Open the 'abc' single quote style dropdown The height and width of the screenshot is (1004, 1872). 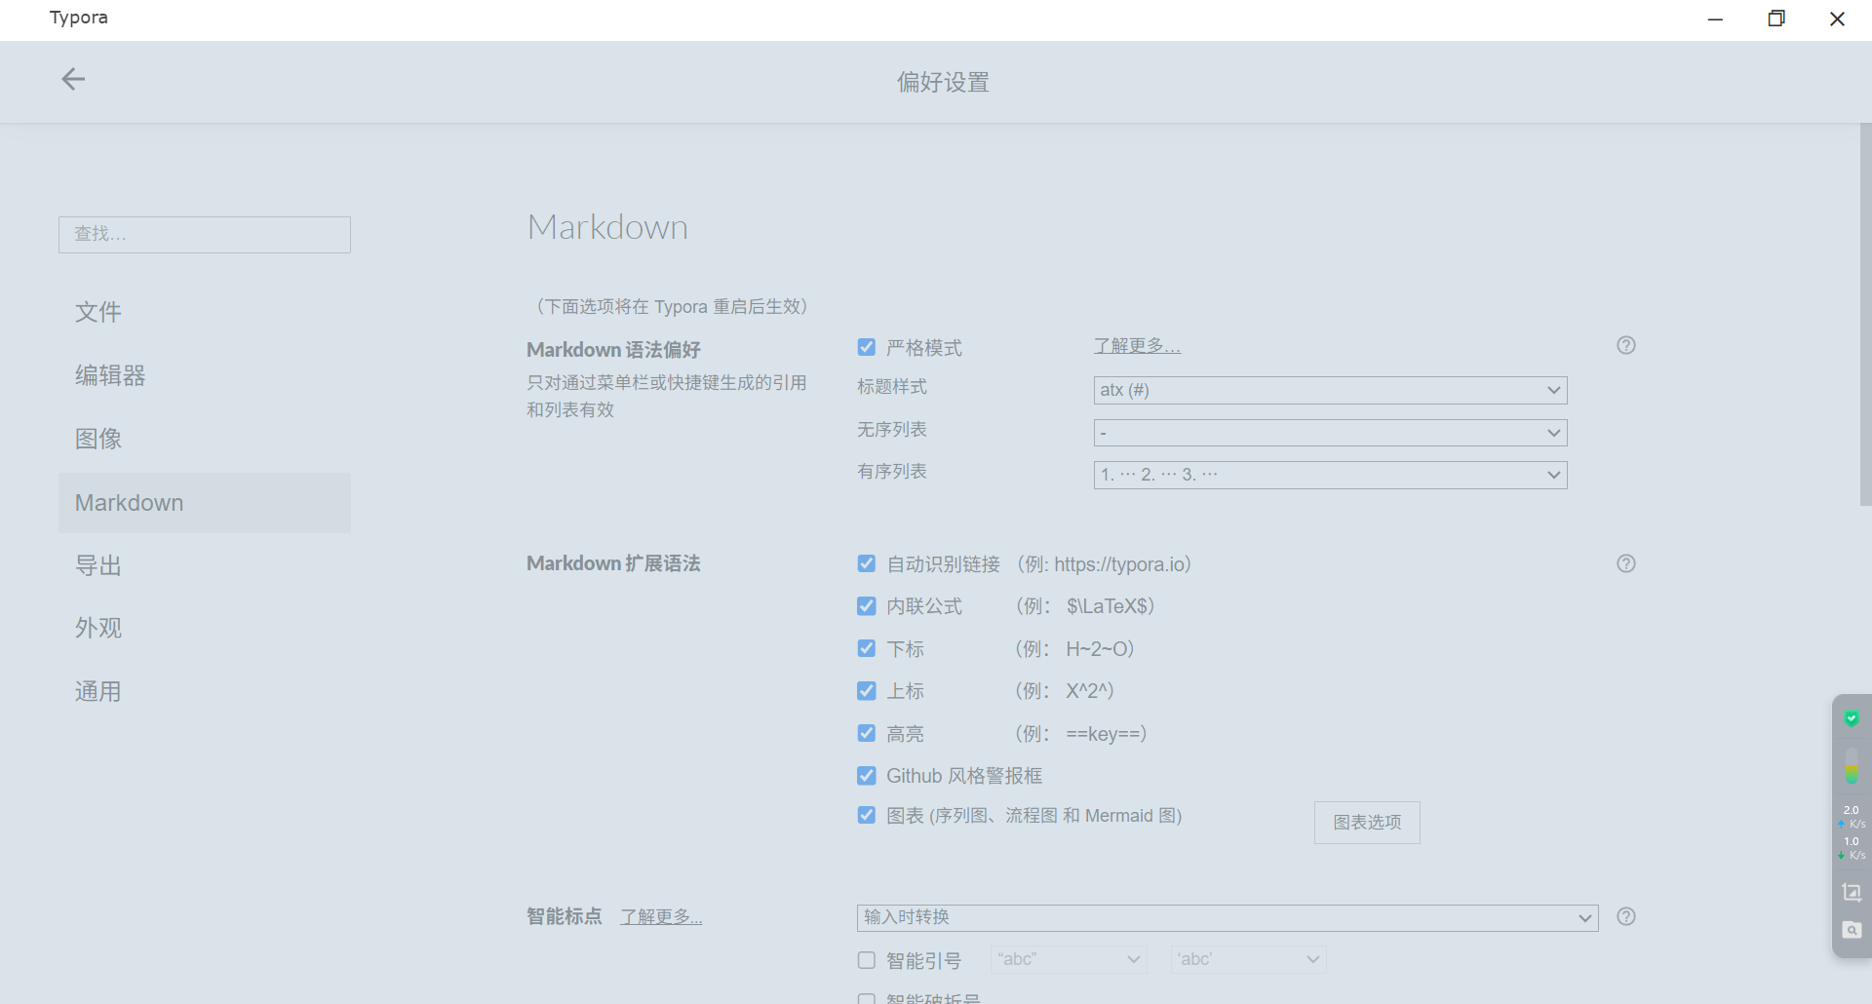tap(1248, 959)
